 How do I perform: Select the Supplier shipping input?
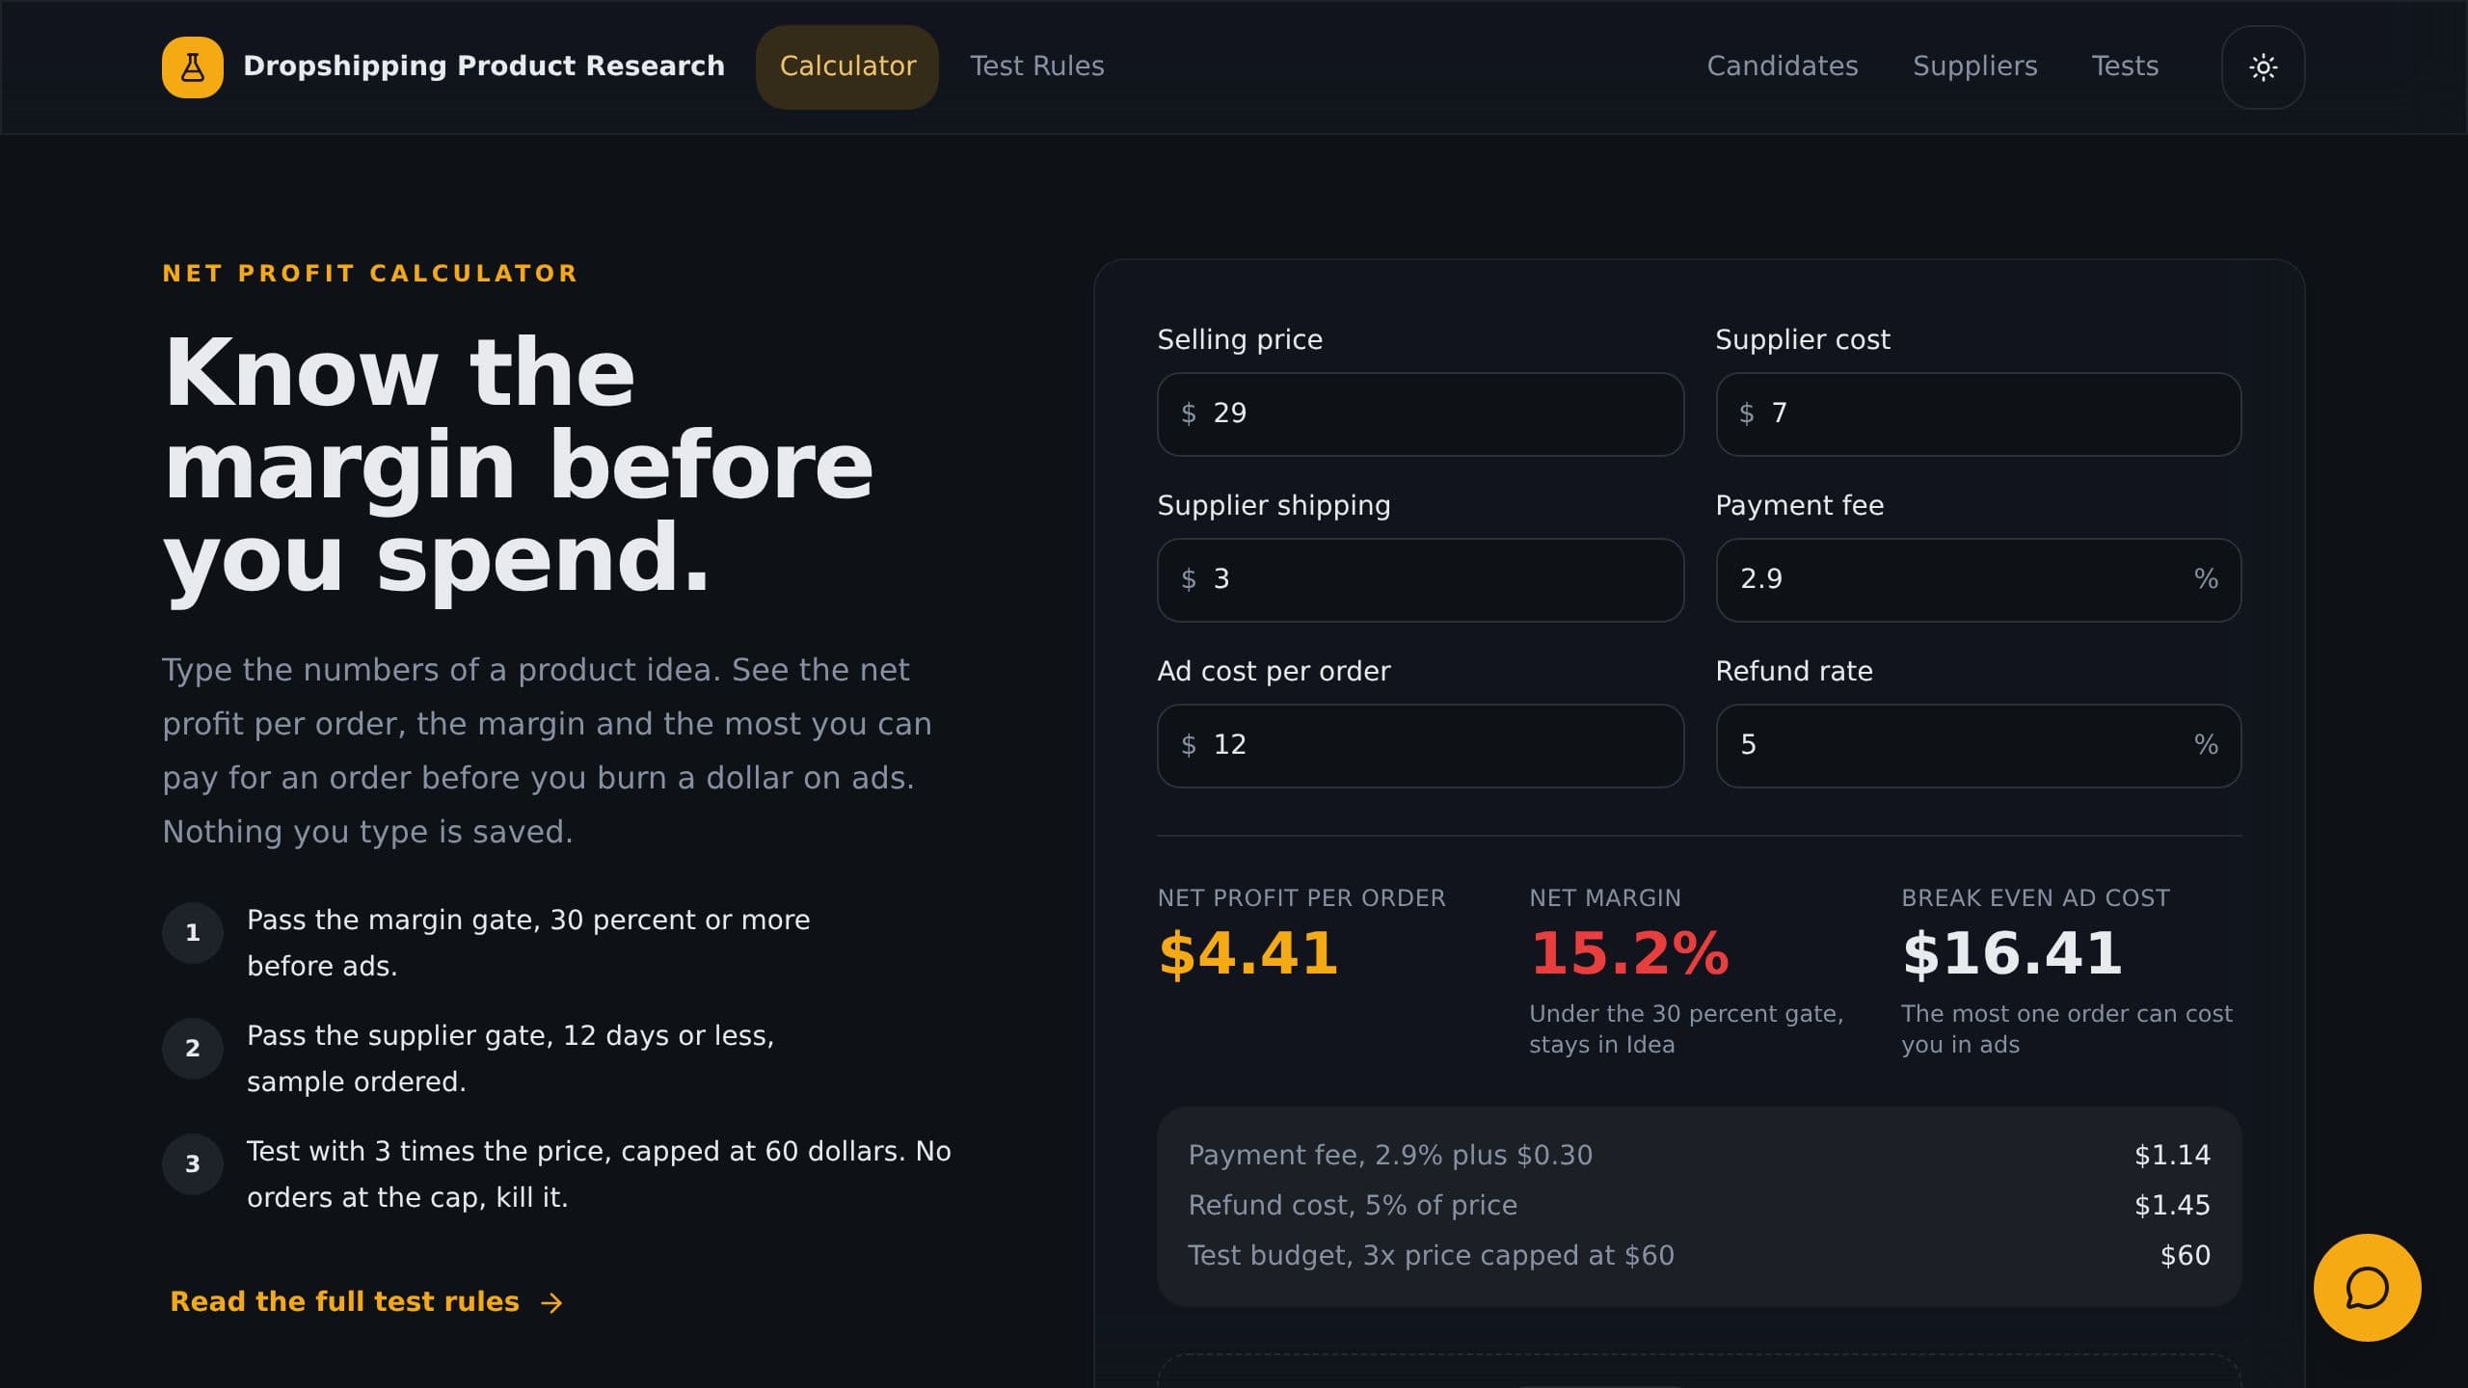pyautogui.click(x=1420, y=580)
